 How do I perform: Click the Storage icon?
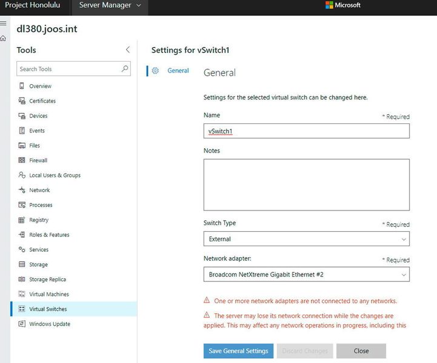point(21,264)
